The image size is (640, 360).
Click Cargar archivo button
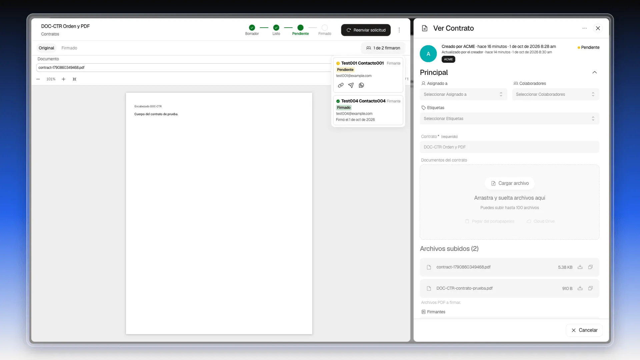click(x=510, y=183)
